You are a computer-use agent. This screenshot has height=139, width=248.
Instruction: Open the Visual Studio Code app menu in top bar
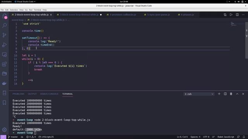coord(25,2)
